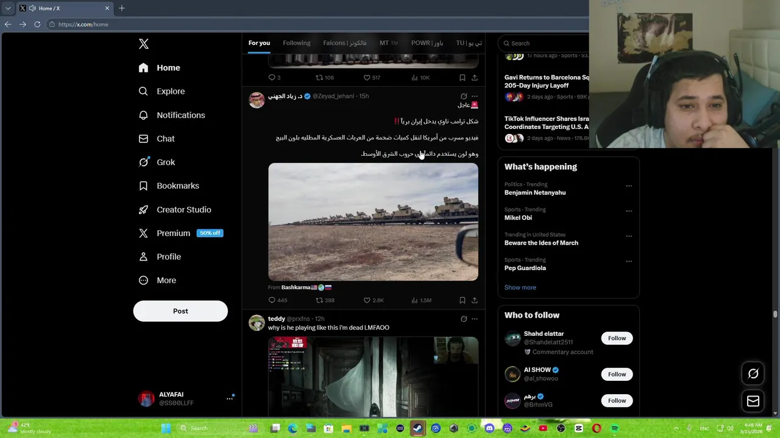Open Spotify from the taskbar

tap(614, 428)
